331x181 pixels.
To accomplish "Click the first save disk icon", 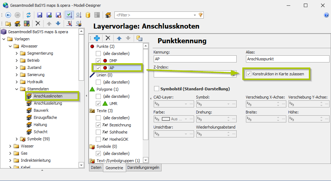I will tap(40, 15).
